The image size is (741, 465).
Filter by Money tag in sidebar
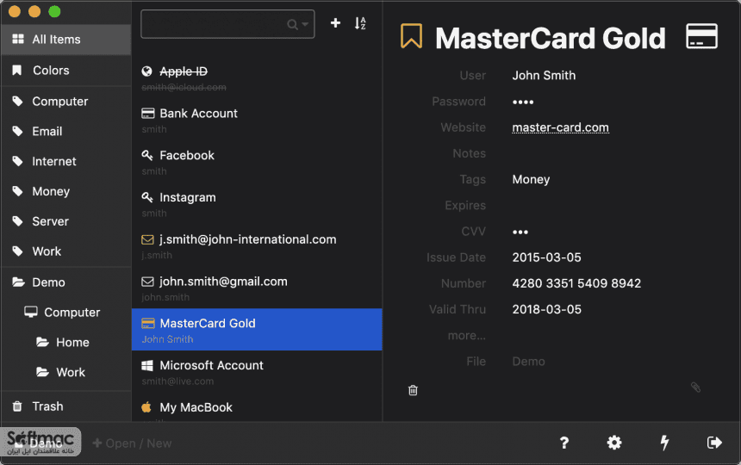66,191
